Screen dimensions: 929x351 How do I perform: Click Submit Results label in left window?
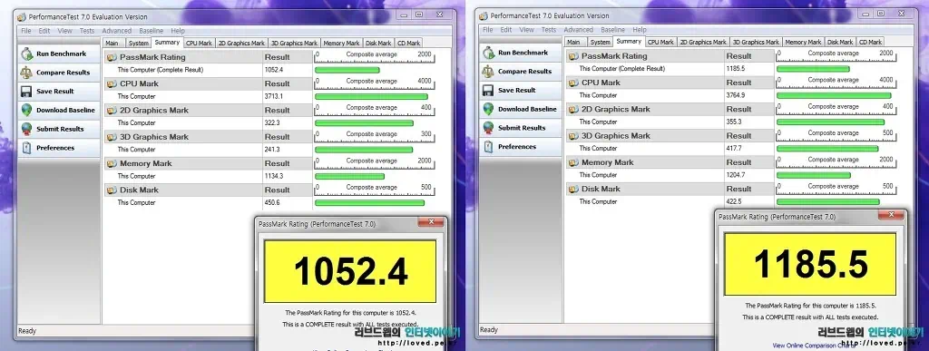[60, 129]
